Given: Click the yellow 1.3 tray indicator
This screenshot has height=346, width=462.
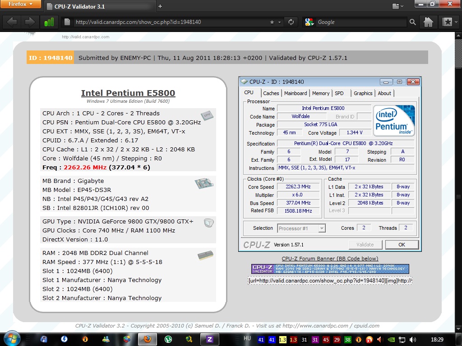Looking at the screenshot, I should tap(282, 340).
